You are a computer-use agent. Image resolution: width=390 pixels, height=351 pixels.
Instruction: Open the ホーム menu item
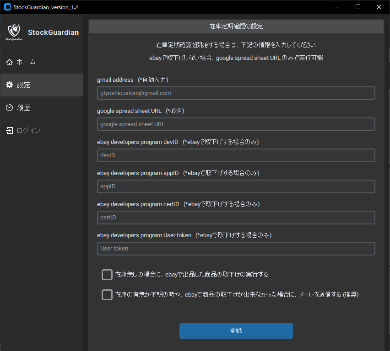point(42,62)
